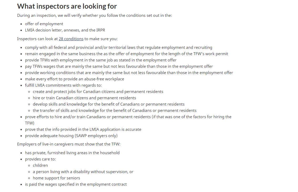Click the "offer of employment" bullet

click(44, 24)
